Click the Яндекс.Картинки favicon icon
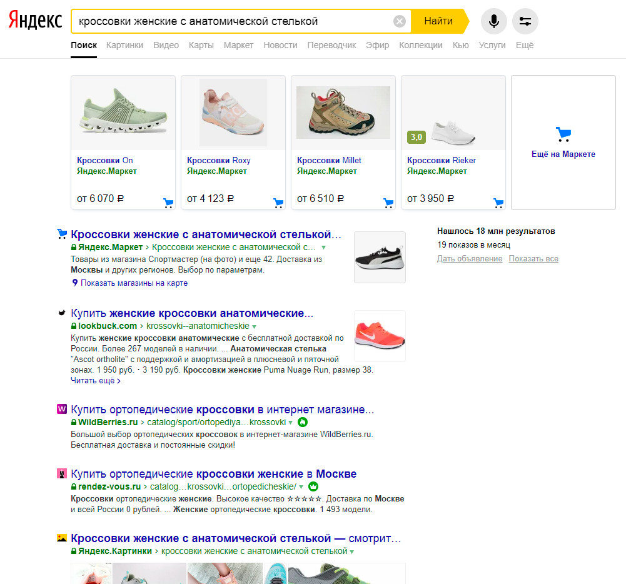This screenshot has width=626, height=584. point(62,538)
